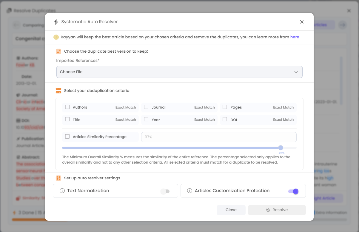Tick the DOI exact match checkbox
Image resolution: width=359 pixels, height=232 pixels.
coord(225,119)
